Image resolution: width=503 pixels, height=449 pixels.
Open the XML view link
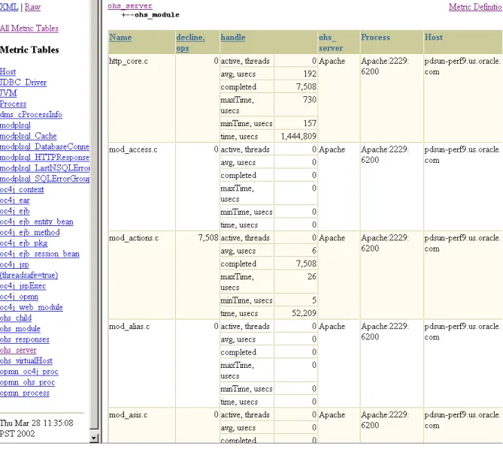[x=9, y=7]
